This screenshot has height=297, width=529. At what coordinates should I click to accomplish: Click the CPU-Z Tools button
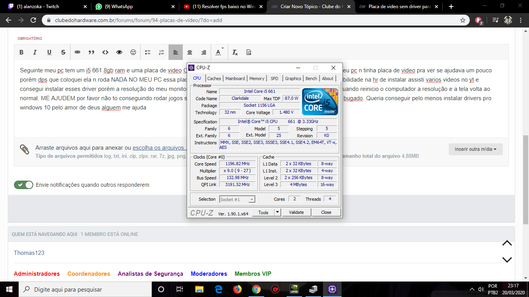point(263,212)
